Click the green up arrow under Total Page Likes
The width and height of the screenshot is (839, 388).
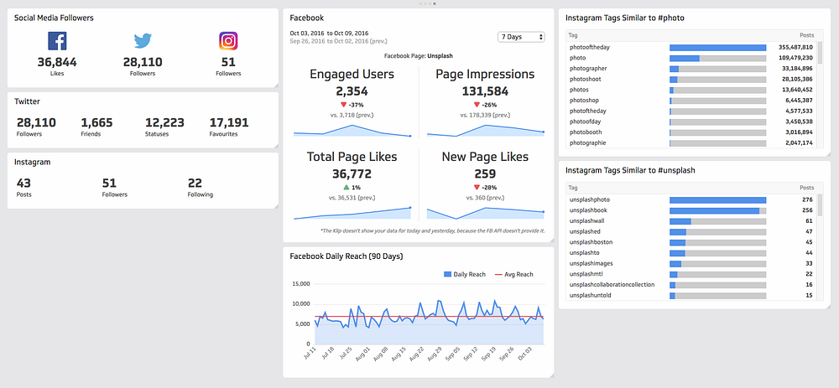(347, 187)
